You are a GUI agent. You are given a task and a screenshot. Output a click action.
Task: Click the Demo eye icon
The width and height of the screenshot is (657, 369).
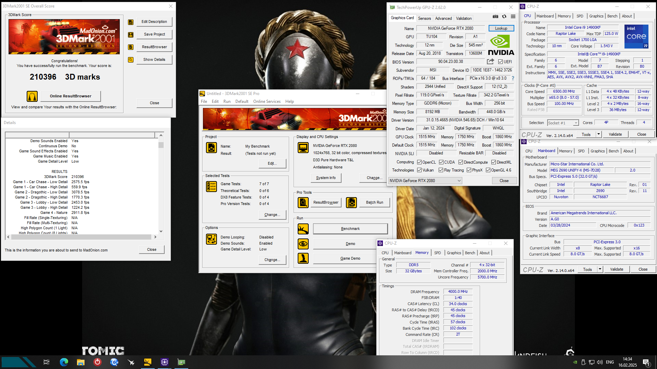[303, 244]
